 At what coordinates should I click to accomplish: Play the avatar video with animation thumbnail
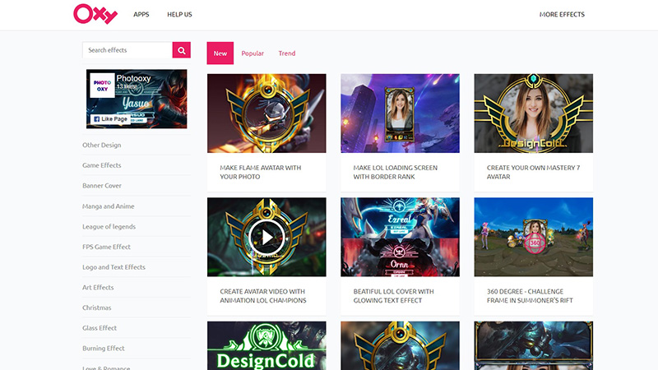(266, 237)
